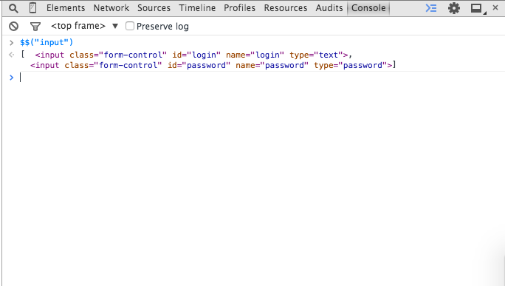The height and width of the screenshot is (286, 505).
Task: Open the Elements tab
Action: [x=66, y=7]
